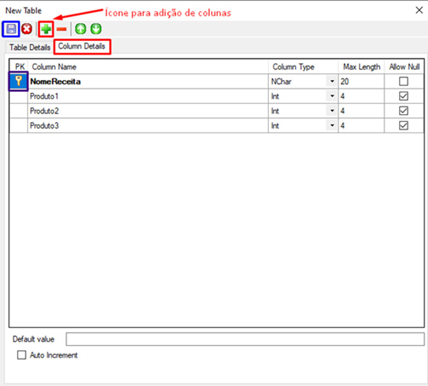Click the red cancel X icon
The width and height of the screenshot is (428, 386).
pos(27,29)
